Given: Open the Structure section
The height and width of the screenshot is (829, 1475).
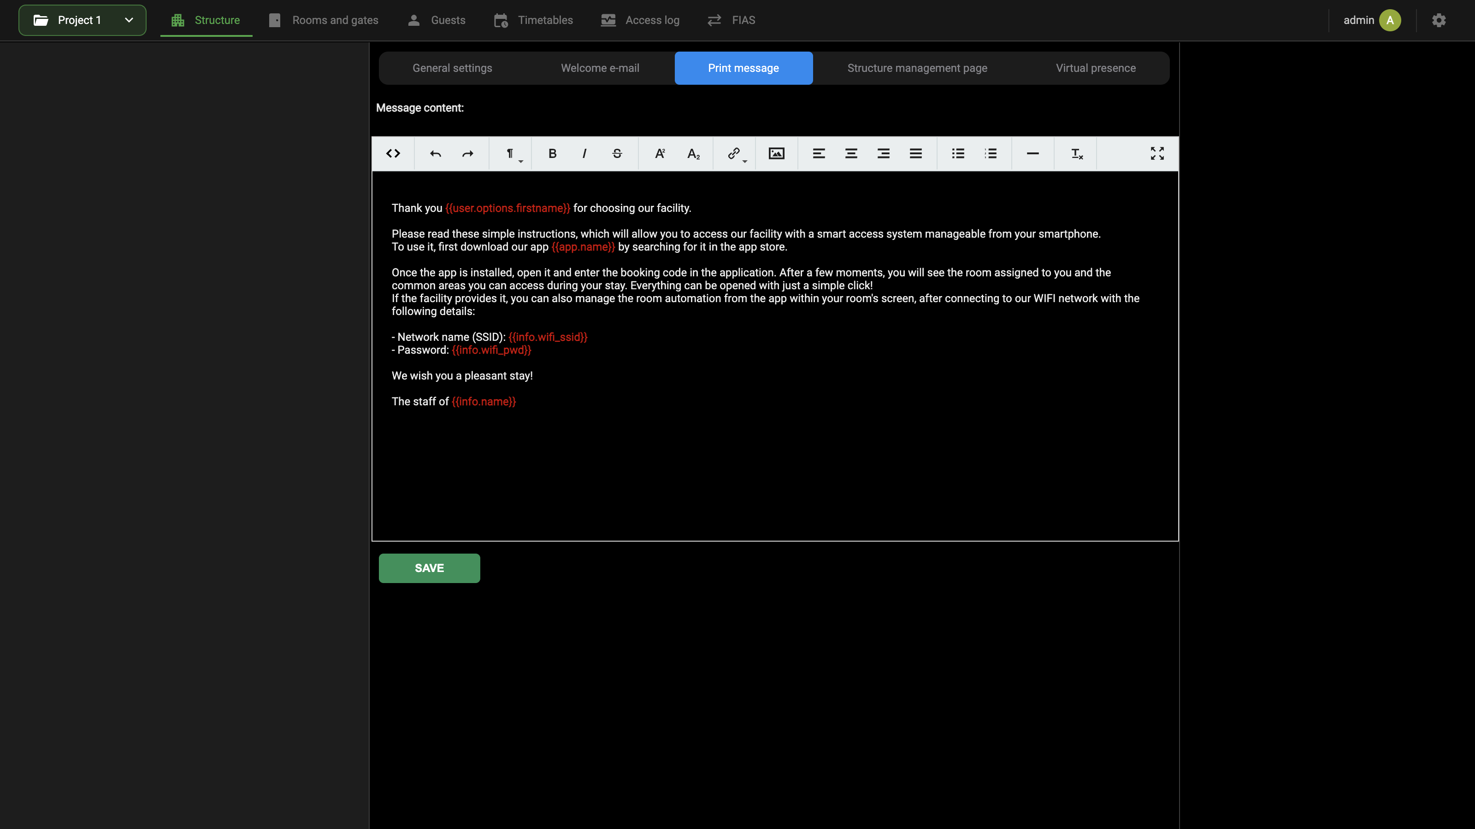Looking at the screenshot, I should tap(206, 20).
